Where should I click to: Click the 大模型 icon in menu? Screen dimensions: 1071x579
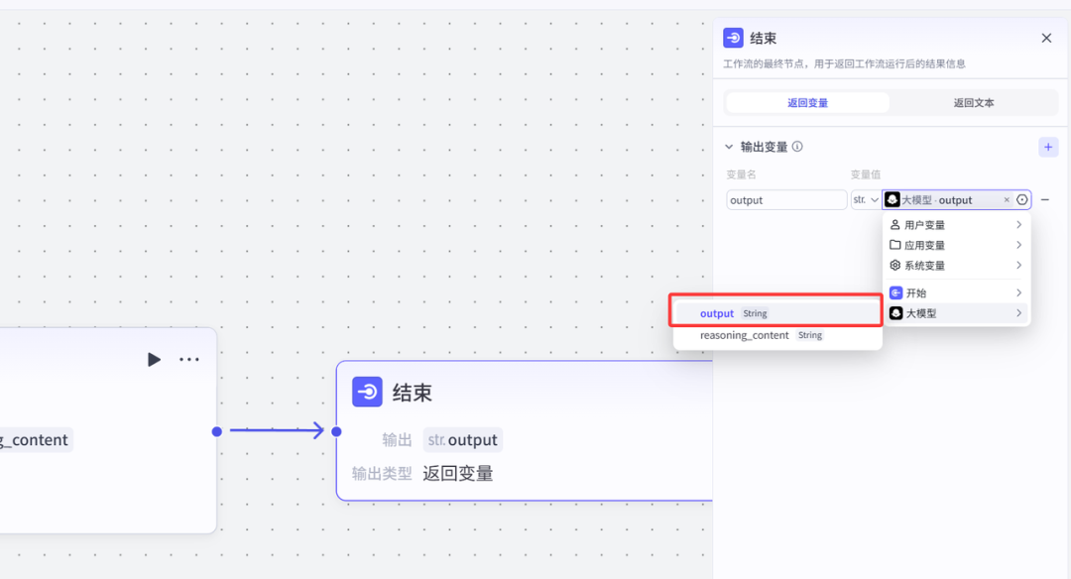pos(895,313)
